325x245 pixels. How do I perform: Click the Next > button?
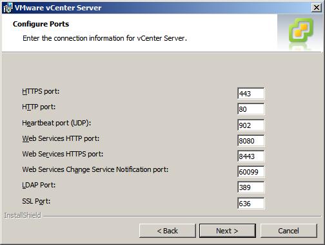[228, 231]
